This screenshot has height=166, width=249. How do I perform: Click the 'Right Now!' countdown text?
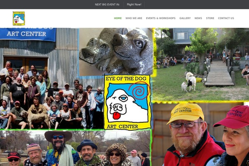134,5
